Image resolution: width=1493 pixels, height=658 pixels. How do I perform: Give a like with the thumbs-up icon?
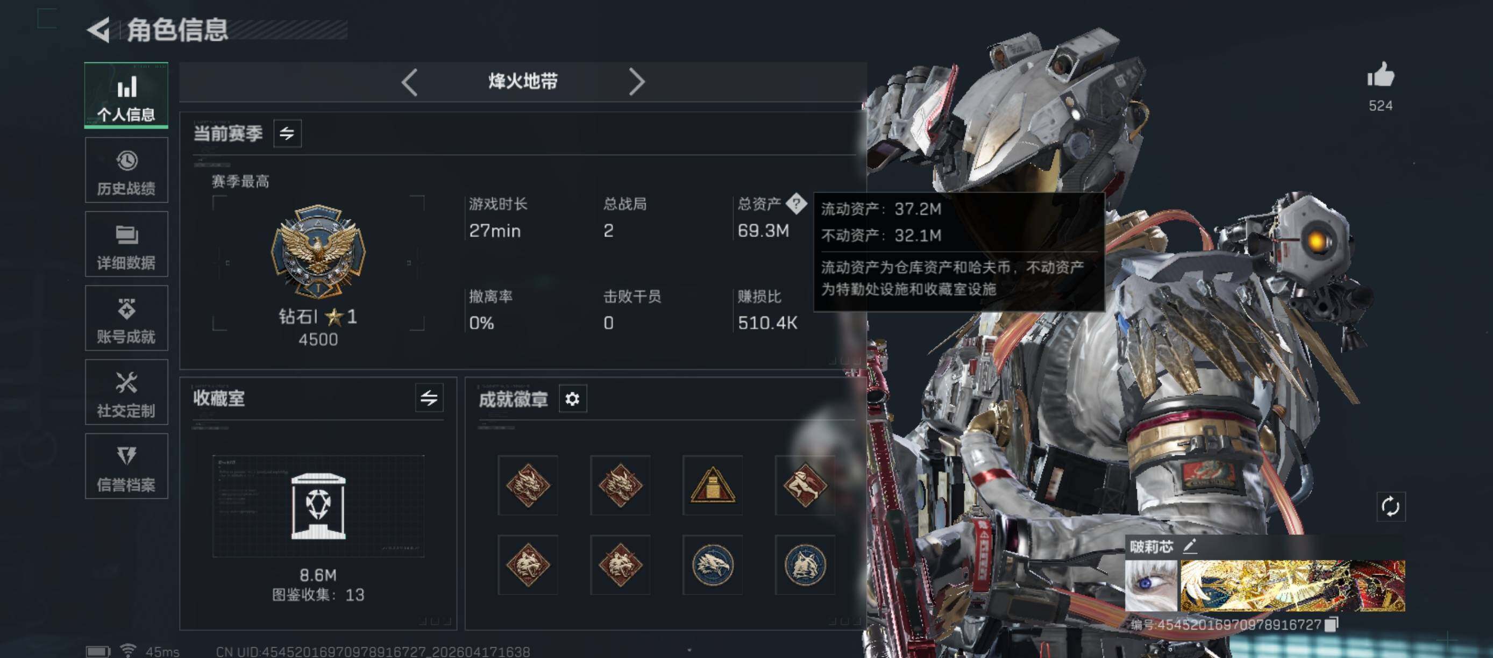(1381, 75)
